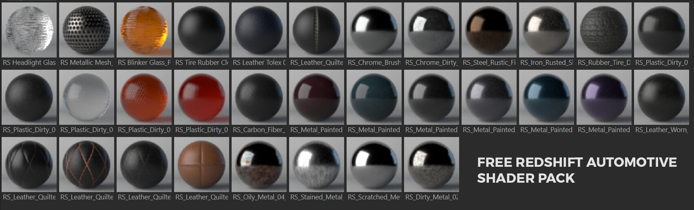
Task: Select the glossy red RS_Plastic_Dirty material
Action: [x=201, y=97]
